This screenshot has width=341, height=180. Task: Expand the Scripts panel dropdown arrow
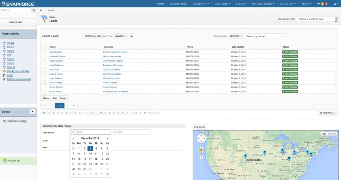coord(33,112)
